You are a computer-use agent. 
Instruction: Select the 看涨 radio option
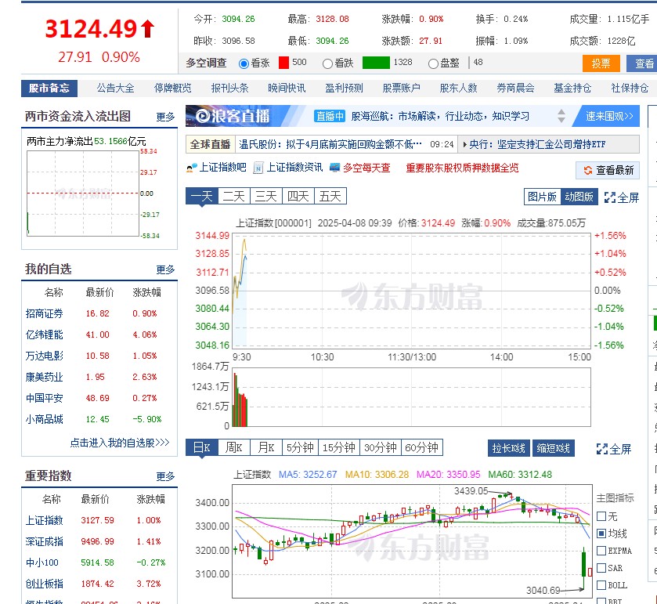(x=244, y=63)
